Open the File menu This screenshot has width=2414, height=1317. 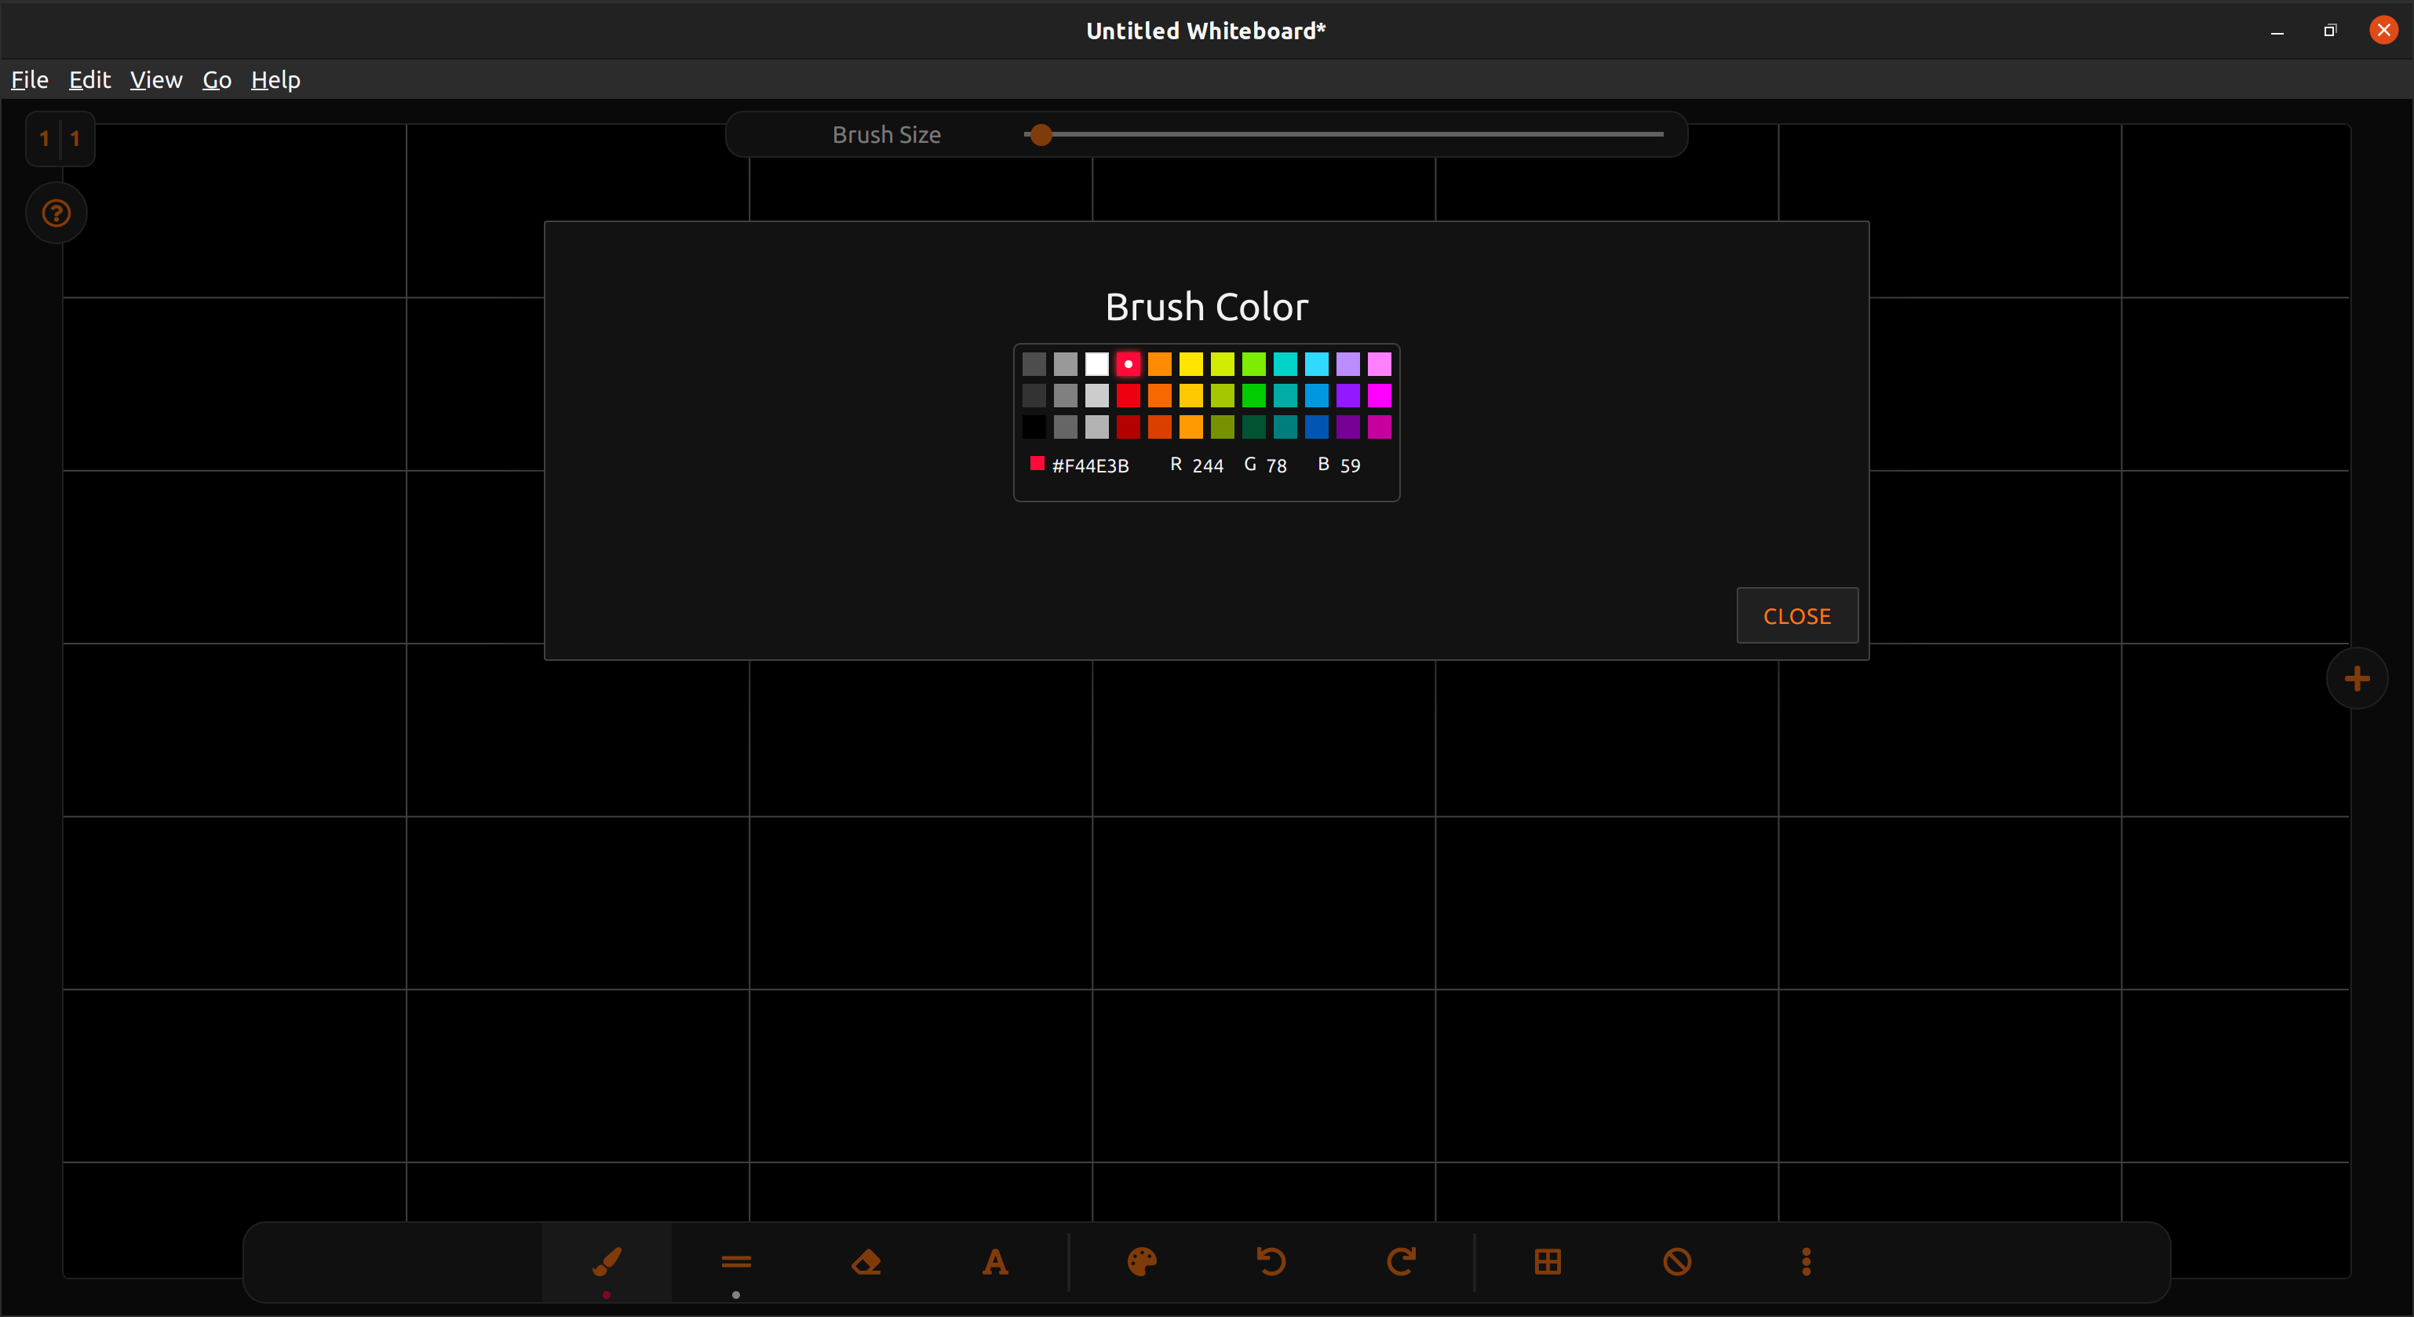click(29, 80)
